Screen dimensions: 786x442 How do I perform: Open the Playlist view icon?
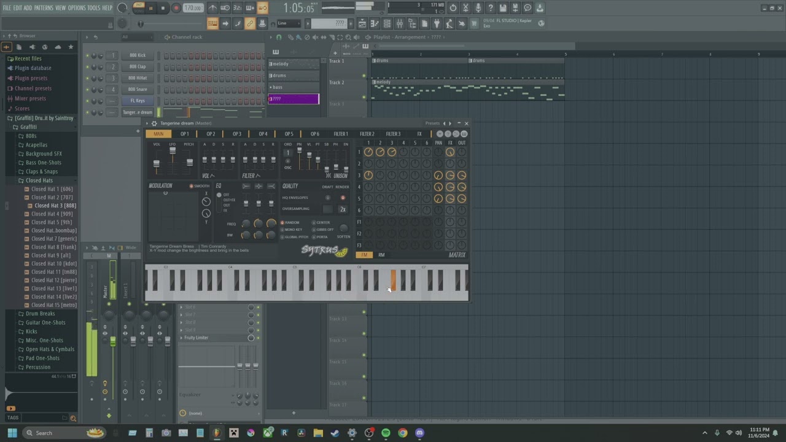362,23
